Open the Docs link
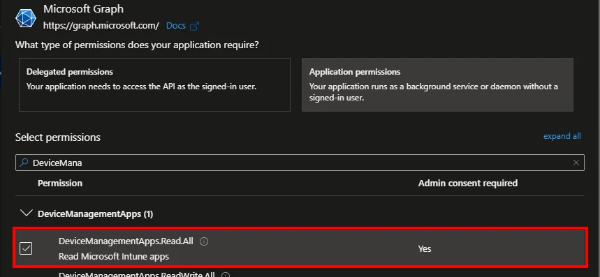This screenshot has width=600, height=277. pyautogui.click(x=176, y=26)
